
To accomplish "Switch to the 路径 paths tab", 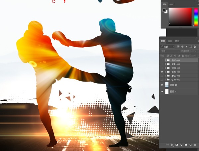I will pos(177,41).
